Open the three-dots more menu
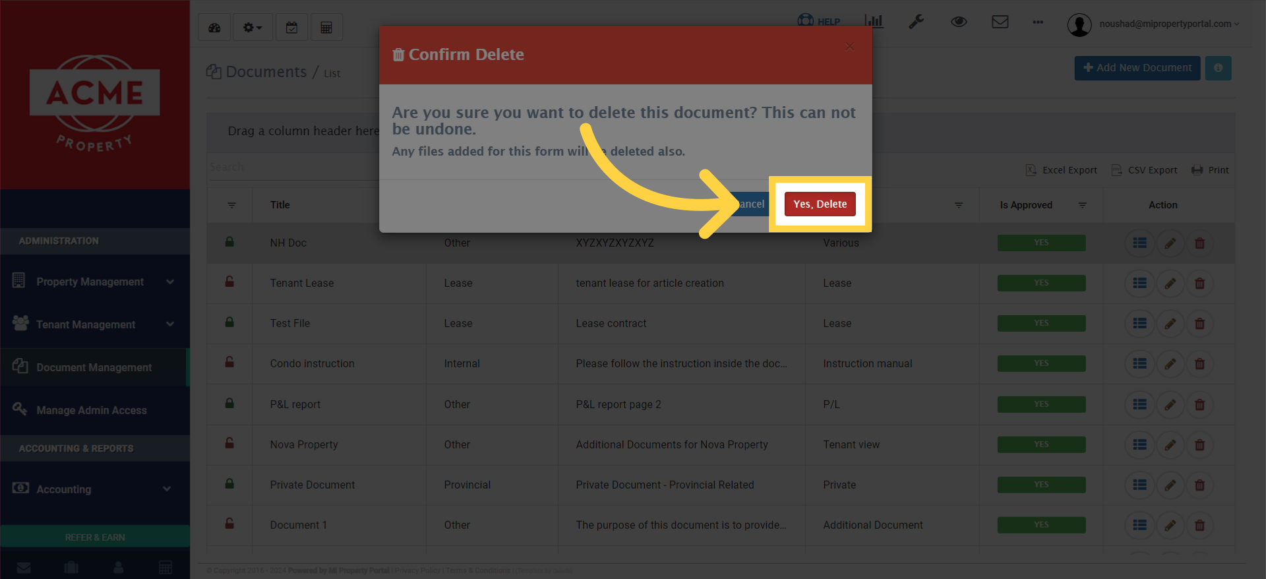This screenshot has width=1266, height=579. pyautogui.click(x=1038, y=22)
